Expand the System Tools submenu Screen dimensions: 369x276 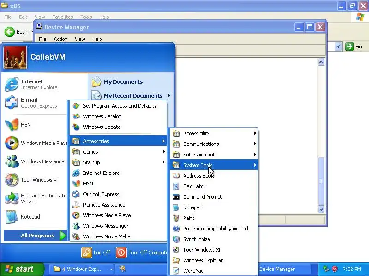click(214, 165)
